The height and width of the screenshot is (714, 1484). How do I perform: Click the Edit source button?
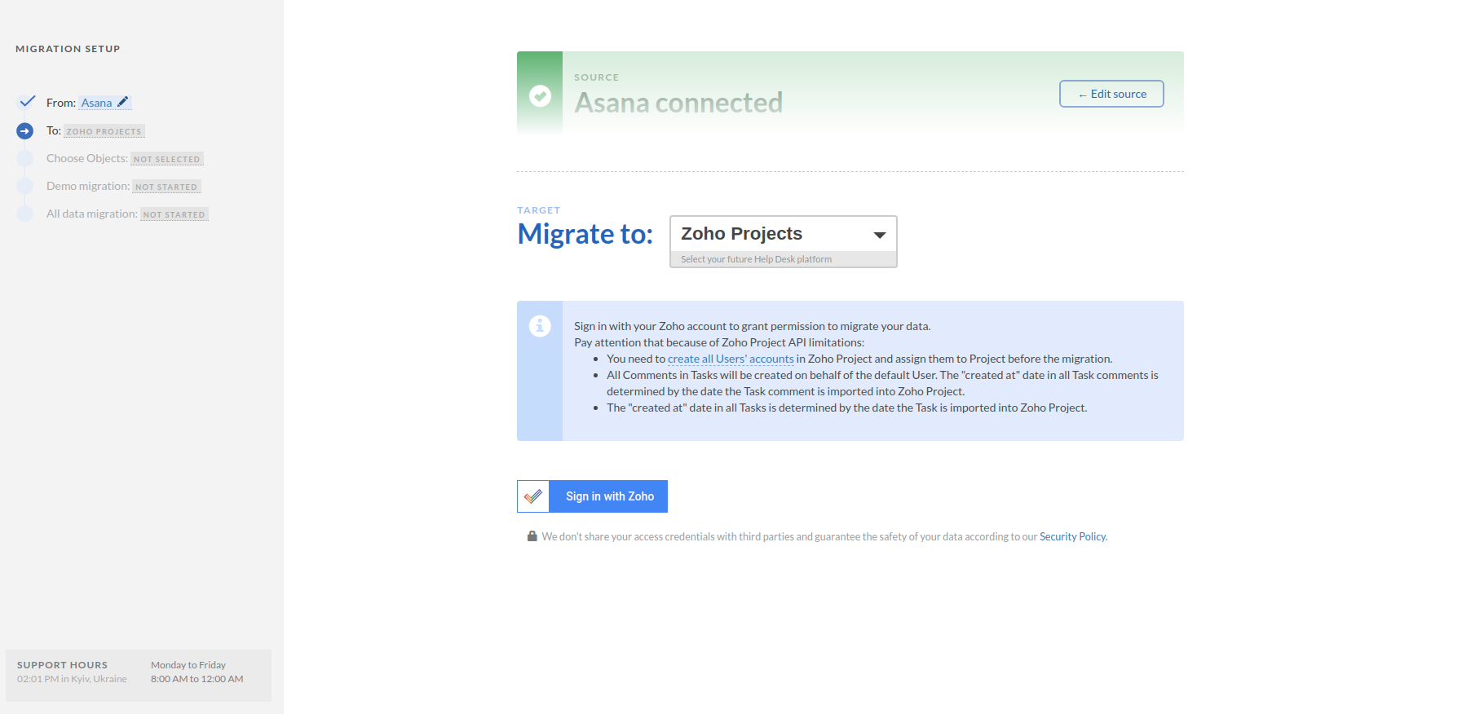tap(1111, 94)
